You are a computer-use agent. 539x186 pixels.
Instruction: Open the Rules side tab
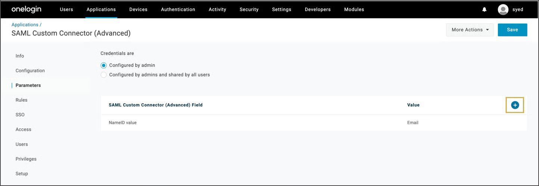pos(22,100)
